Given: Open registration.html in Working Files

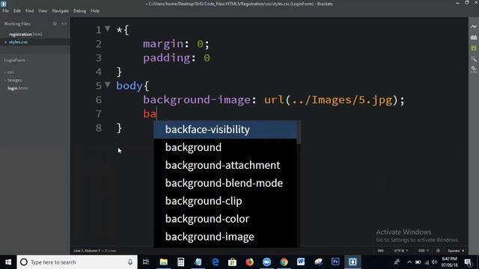Looking at the screenshot, I should tap(25, 34).
